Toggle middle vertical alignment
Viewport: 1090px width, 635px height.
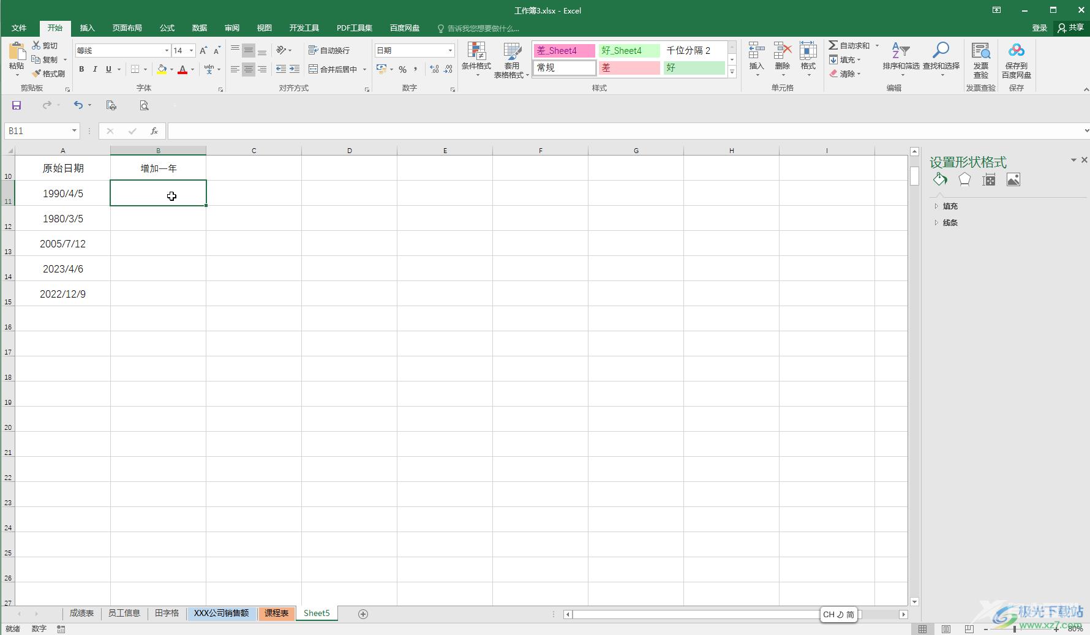click(249, 51)
